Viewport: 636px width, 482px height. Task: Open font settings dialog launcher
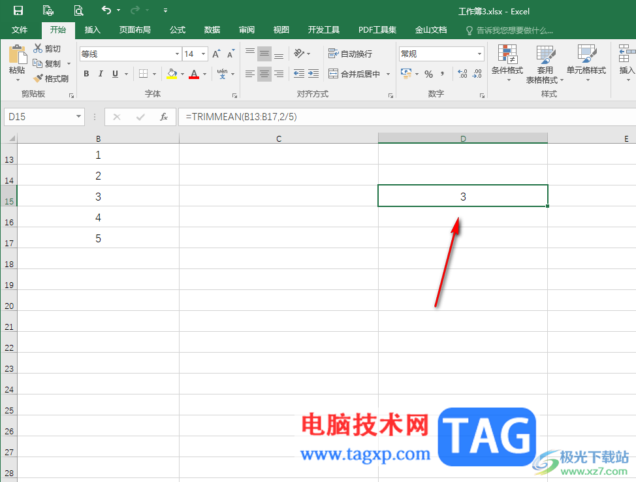point(234,96)
